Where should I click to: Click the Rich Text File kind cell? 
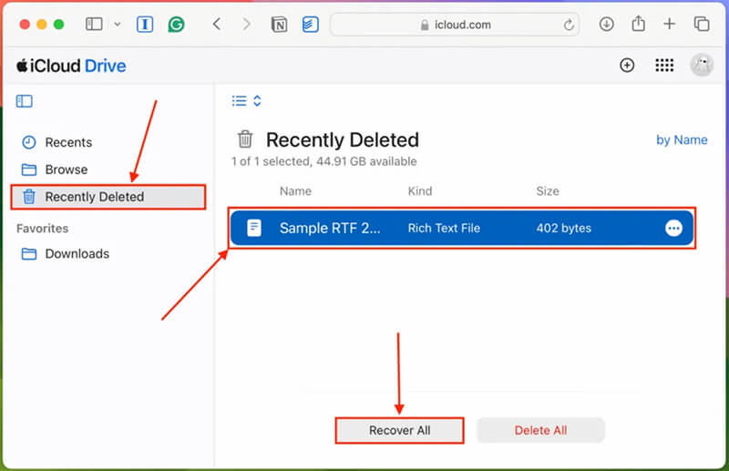coord(444,229)
